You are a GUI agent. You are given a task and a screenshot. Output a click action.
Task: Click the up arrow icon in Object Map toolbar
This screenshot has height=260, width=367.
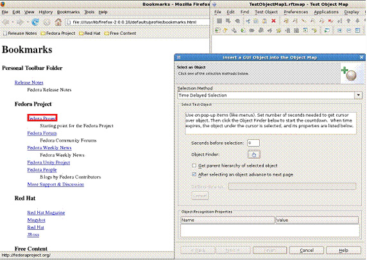point(348,21)
